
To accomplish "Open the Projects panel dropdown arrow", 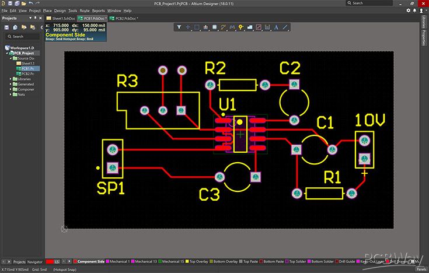I will click(30, 18).
